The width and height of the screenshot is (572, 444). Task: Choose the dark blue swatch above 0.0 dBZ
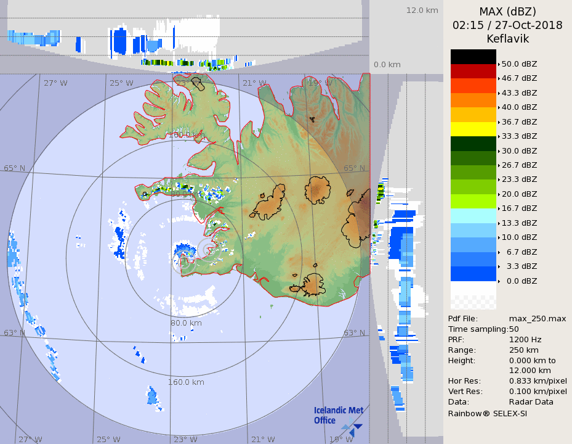click(x=473, y=274)
